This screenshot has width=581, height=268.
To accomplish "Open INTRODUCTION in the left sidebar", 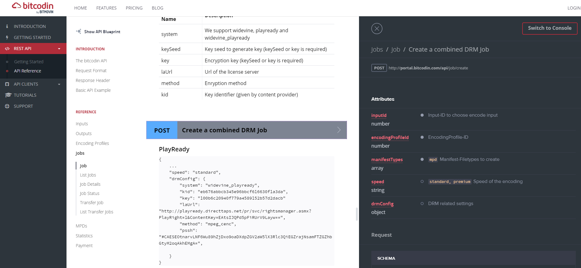I will click(30, 26).
